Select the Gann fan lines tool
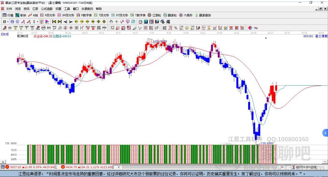328x177 pixels. click(x=118, y=28)
